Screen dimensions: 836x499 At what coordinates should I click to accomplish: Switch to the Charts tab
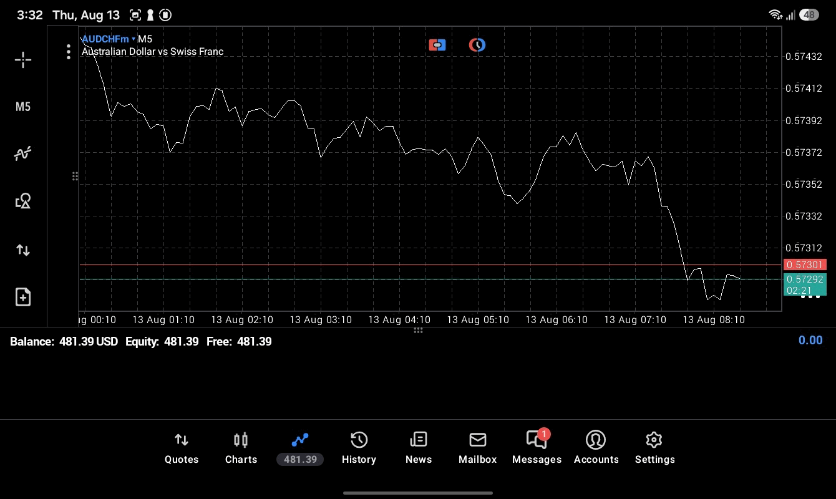coord(241,448)
